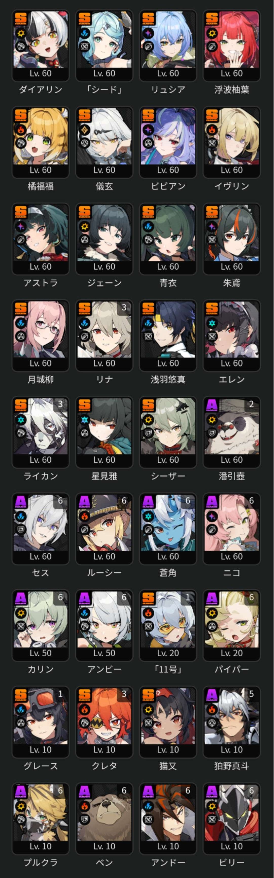Select ビリー character portrait
Image resolution: width=274 pixels, height=878 pixels.
232,819
